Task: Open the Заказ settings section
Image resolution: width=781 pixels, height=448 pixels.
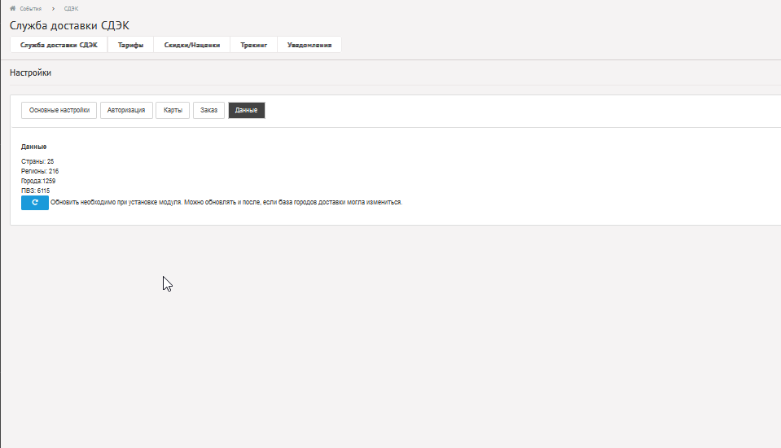Action: (208, 110)
